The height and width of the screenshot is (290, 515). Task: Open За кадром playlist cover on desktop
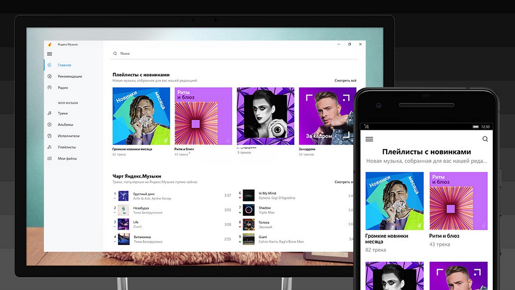(326, 116)
